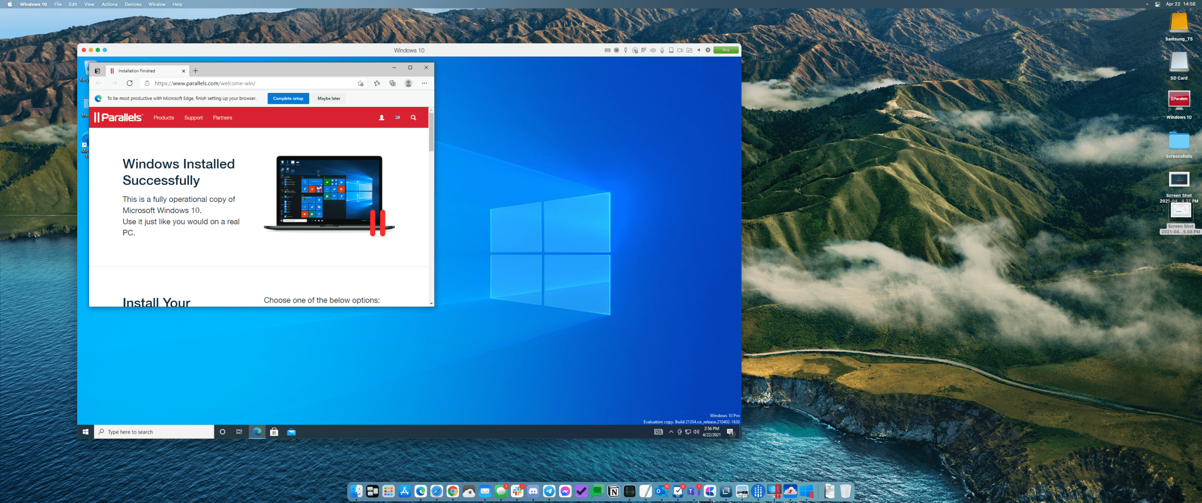Select the Installation Finished tab
Screen dimensions: 1202x503
click(148, 71)
